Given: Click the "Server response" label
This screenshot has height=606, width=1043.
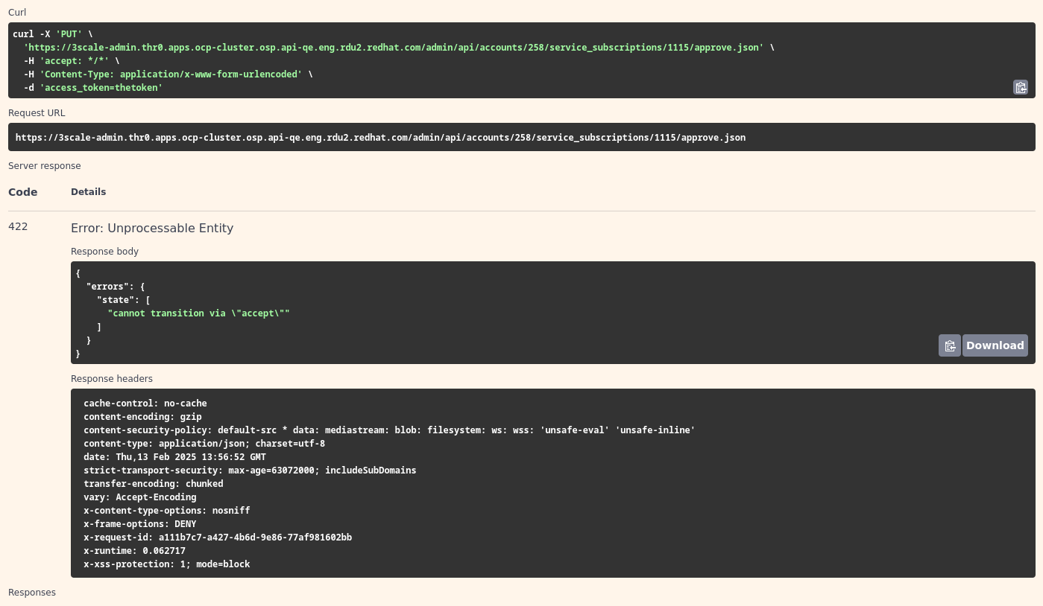Looking at the screenshot, I should point(45,166).
